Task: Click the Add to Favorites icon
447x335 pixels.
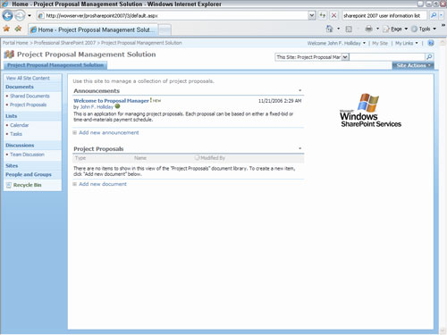Action: click(18, 29)
